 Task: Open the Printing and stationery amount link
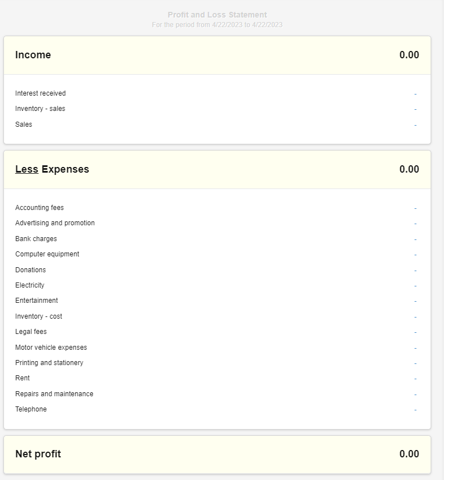pyautogui.click(x=415, y=363)
